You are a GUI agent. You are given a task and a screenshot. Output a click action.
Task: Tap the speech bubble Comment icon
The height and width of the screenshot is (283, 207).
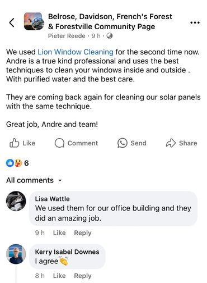(x=59, y=143)
